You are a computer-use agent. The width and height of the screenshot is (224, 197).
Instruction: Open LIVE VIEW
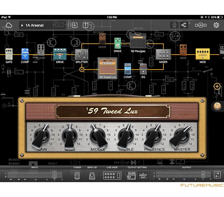[112, 175]
